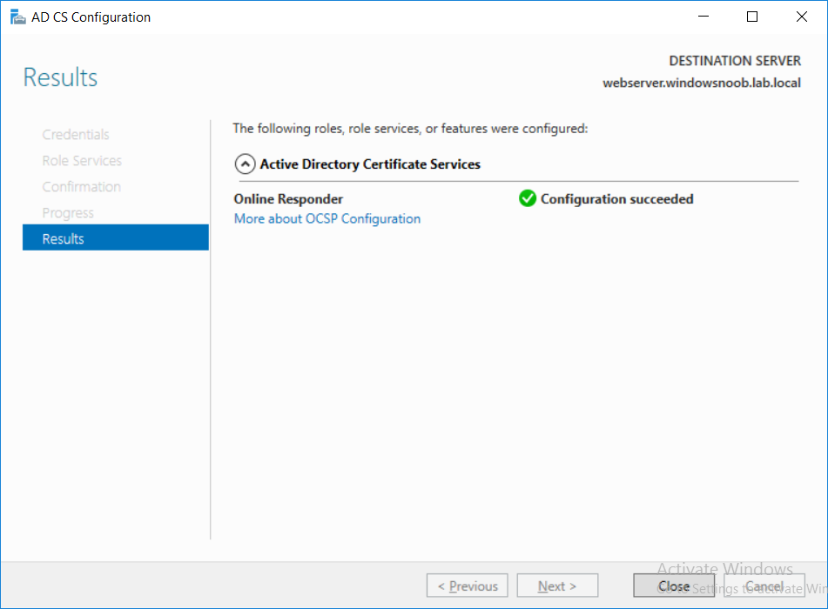Open More about OCSP Configuration link
Screen dimensions: 828x609
point(327,218)
